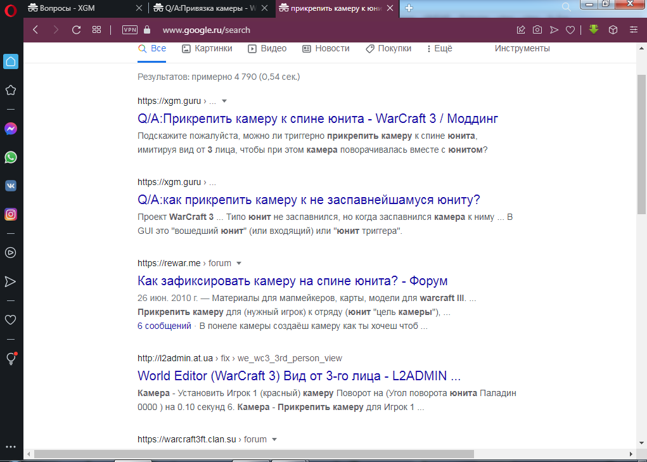Expand dropdown arrow beside first xgm.guru URL
This screenshot has width=647, height=462.
[224, 101]
